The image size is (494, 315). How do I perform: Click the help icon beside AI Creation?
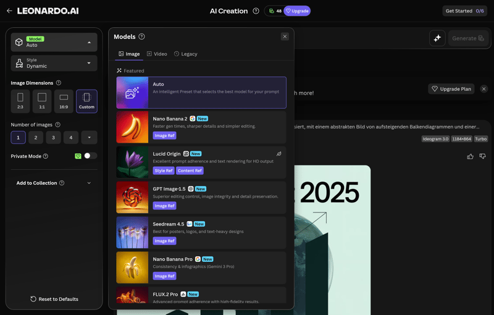(256, 11)
